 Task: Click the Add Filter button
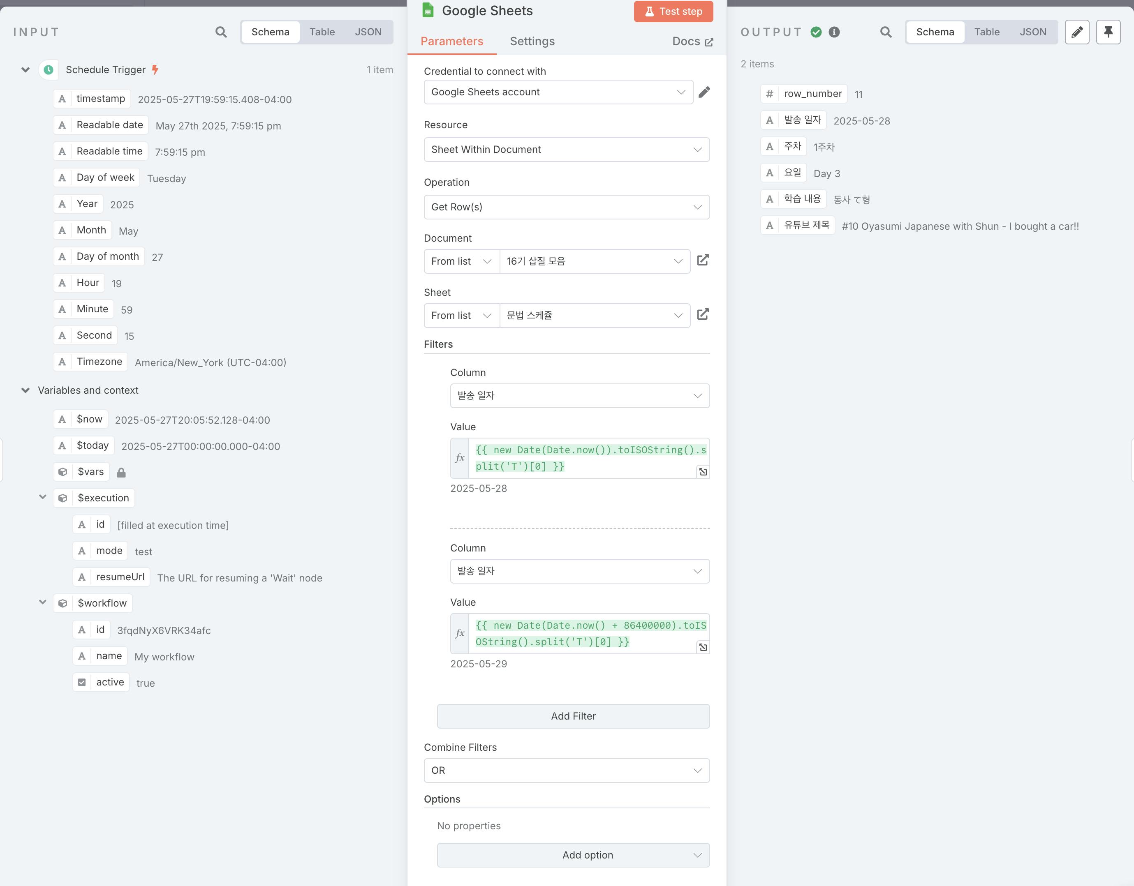tap(573, 716)
